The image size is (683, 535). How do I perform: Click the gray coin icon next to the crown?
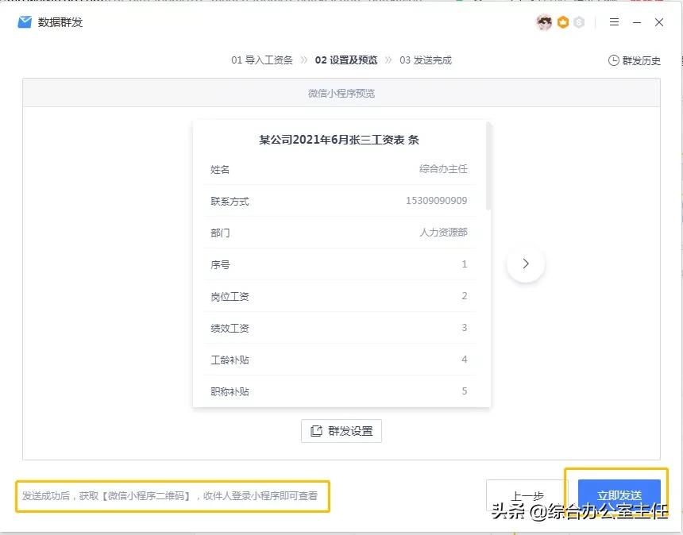[577, 22]
